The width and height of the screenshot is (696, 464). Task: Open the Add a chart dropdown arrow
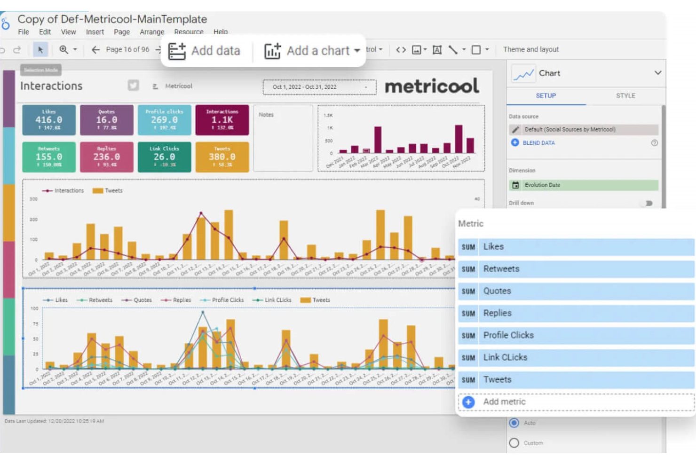click(x=357, y=50)
